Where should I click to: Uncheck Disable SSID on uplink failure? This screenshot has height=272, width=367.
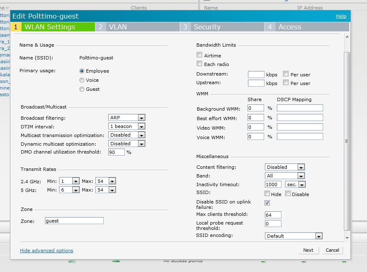[267, 203]
